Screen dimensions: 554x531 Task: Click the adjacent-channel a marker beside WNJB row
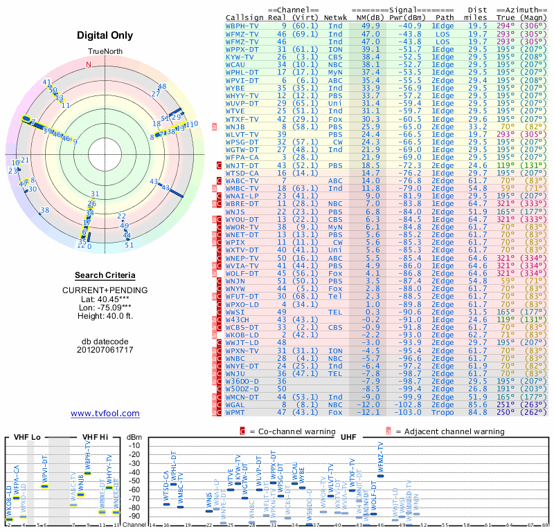pyautogui.click(x=214, y=127)
